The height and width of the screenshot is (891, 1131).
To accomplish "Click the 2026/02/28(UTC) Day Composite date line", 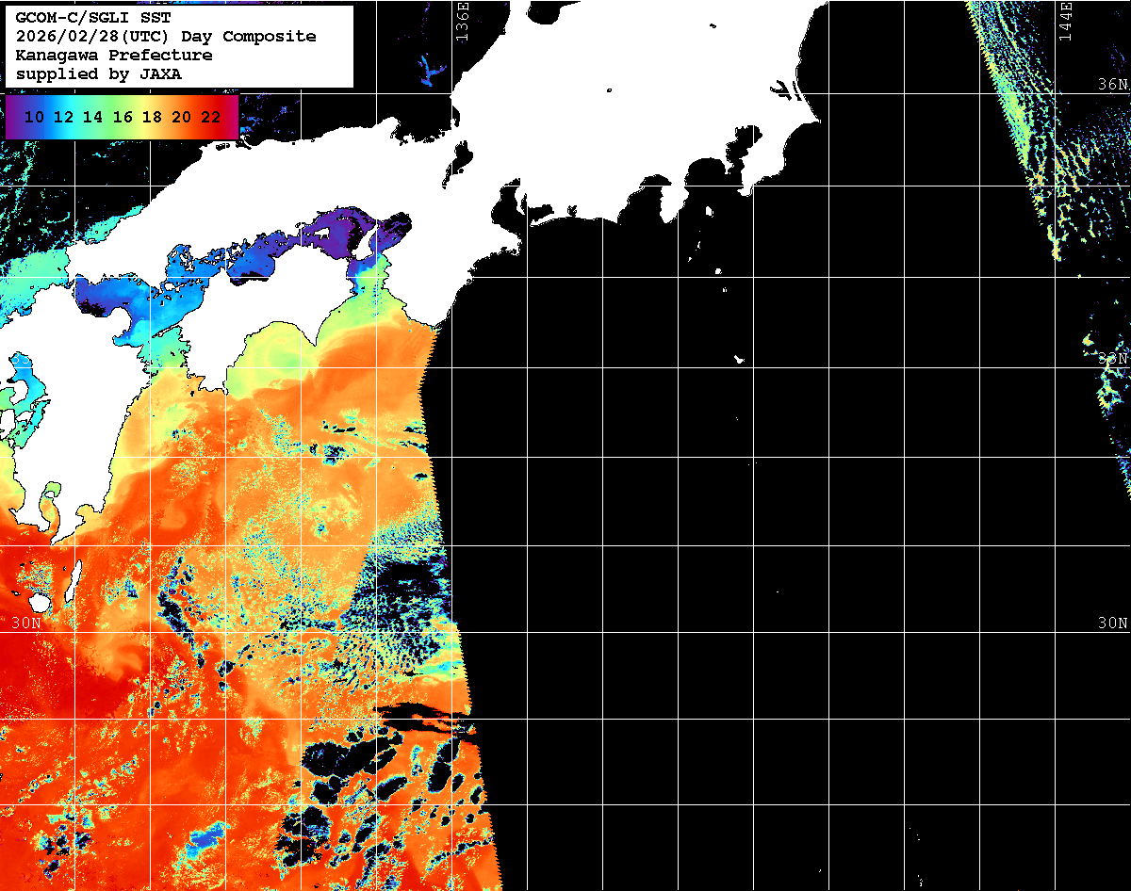I will pos(166,37).
